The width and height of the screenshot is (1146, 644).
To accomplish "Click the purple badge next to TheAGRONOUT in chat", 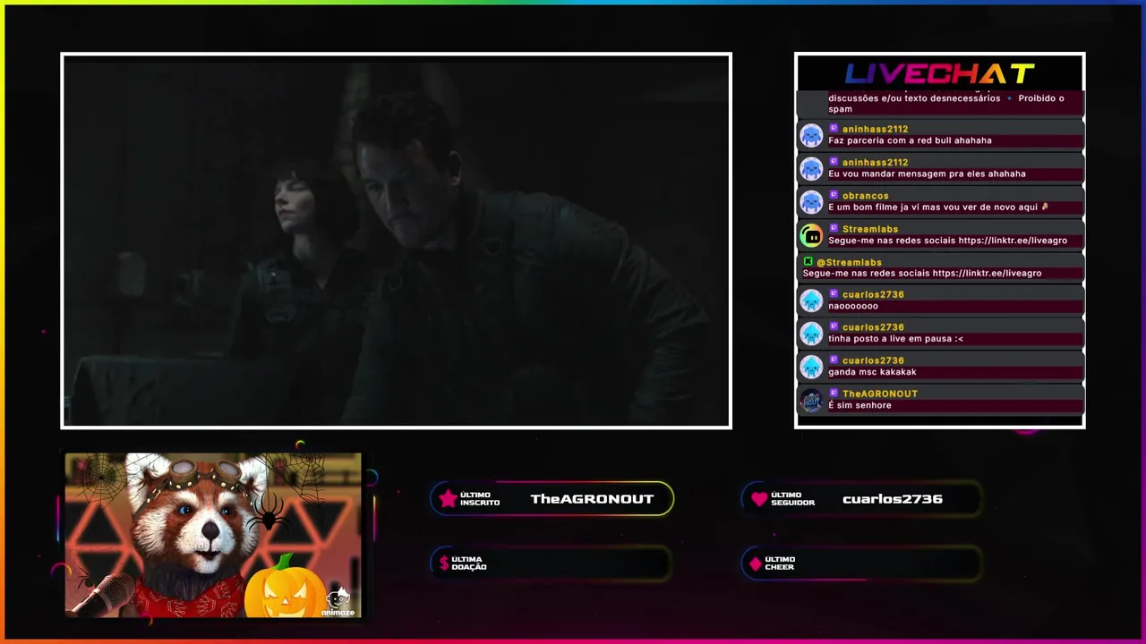I will coord(834,393).
